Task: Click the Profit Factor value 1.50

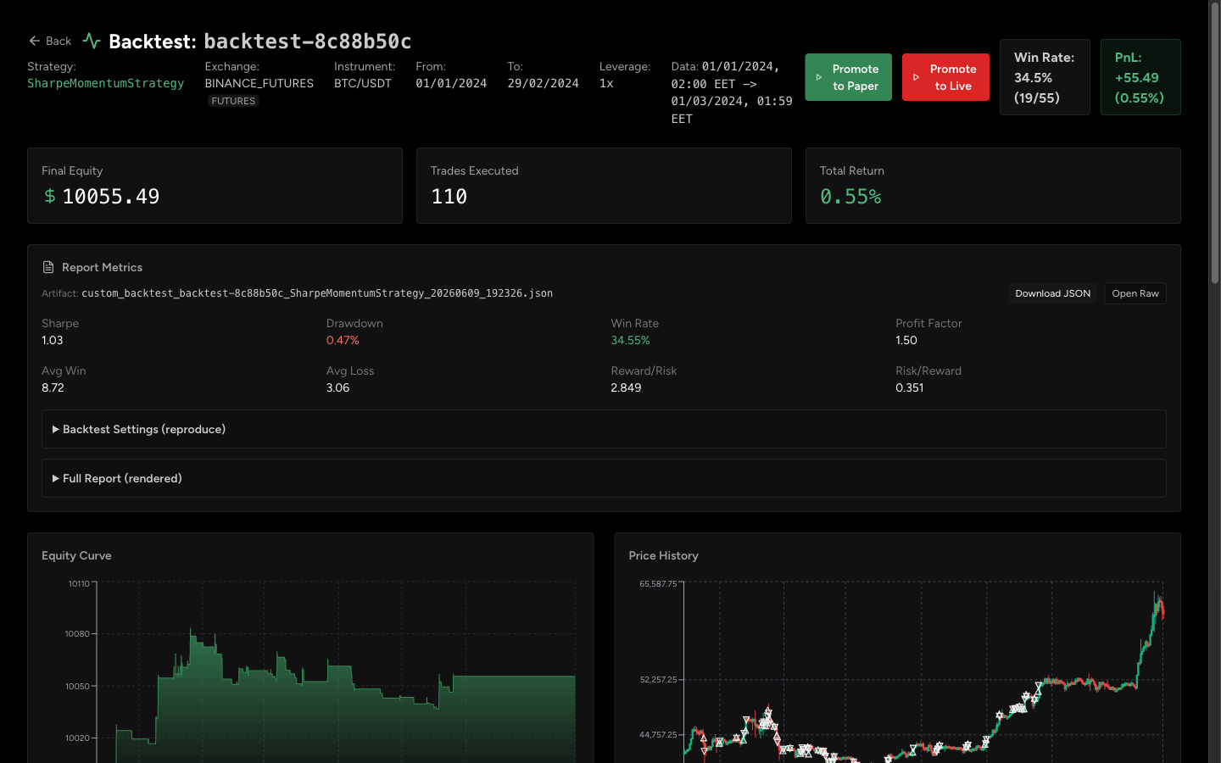Action: tap(906, 340)
